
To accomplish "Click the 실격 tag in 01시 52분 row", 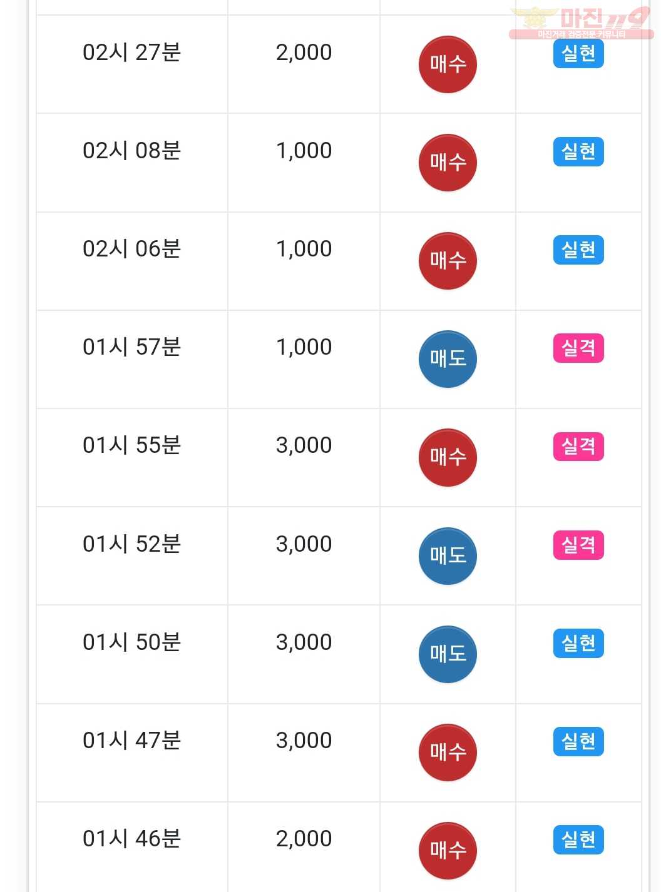I will coord(578,545).
